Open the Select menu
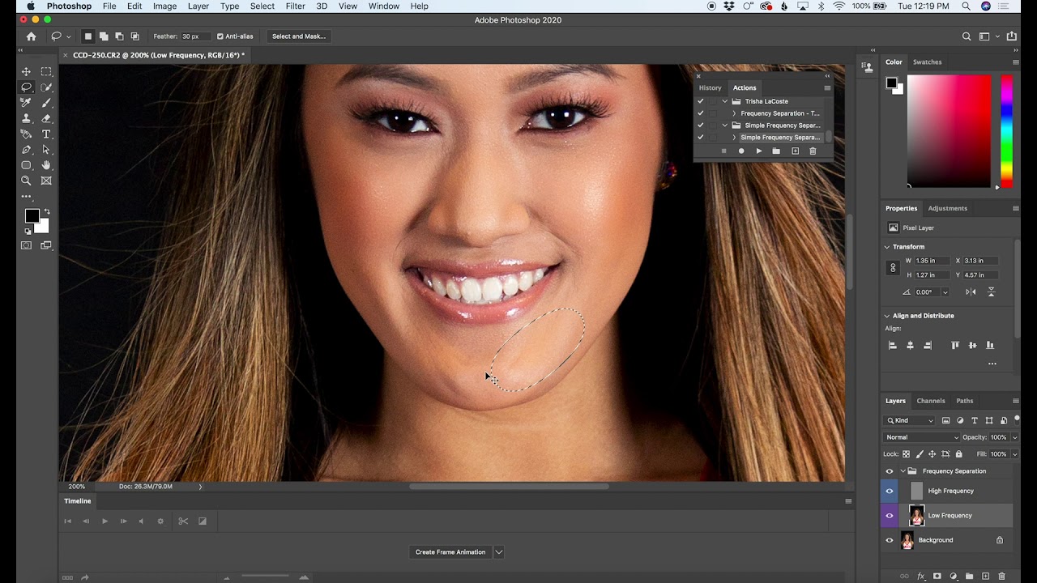 pyautogui.click(x=262, y=6)
